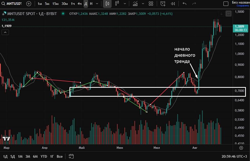Select the 3M date range

(28, 156)
